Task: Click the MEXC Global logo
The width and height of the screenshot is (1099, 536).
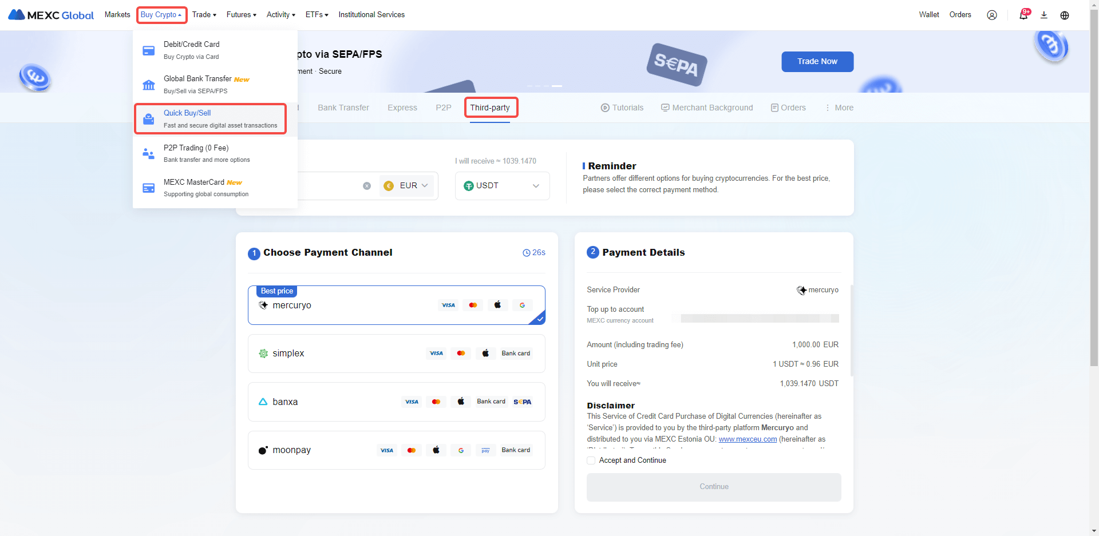Action: click(51, 15)
